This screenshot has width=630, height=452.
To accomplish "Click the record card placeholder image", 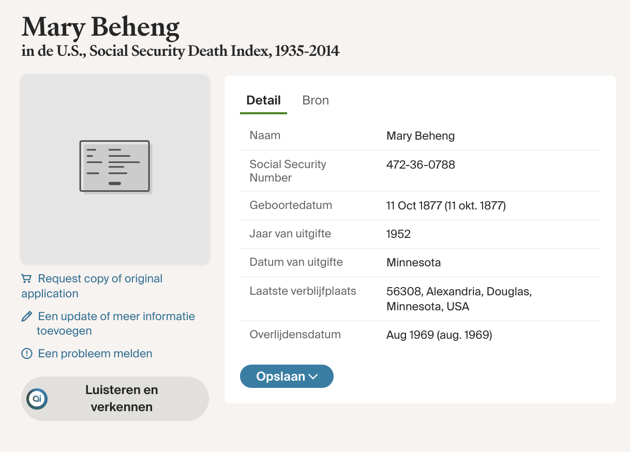I will tap(115, 168).
